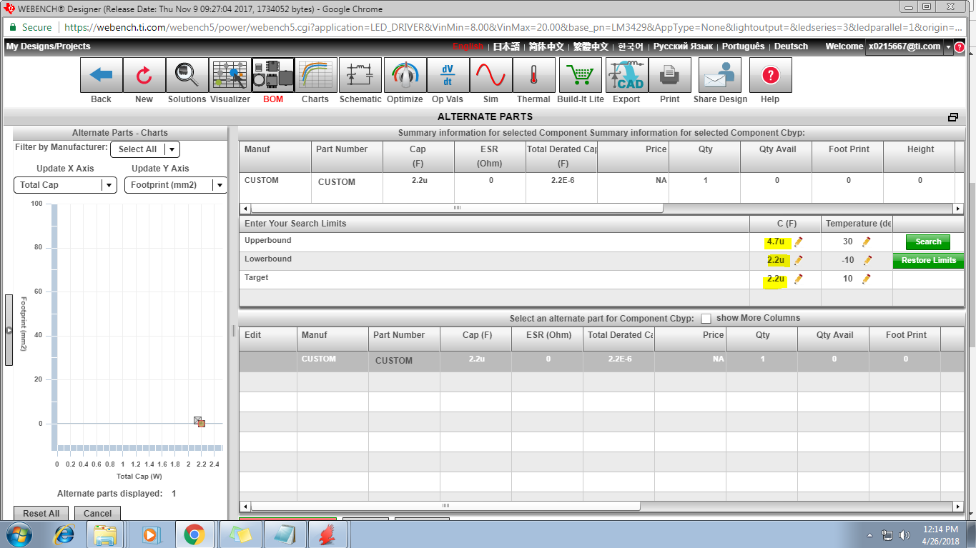Open the Optimize dial icon
This screenshot has width=976, height=548.
[405, 75]
